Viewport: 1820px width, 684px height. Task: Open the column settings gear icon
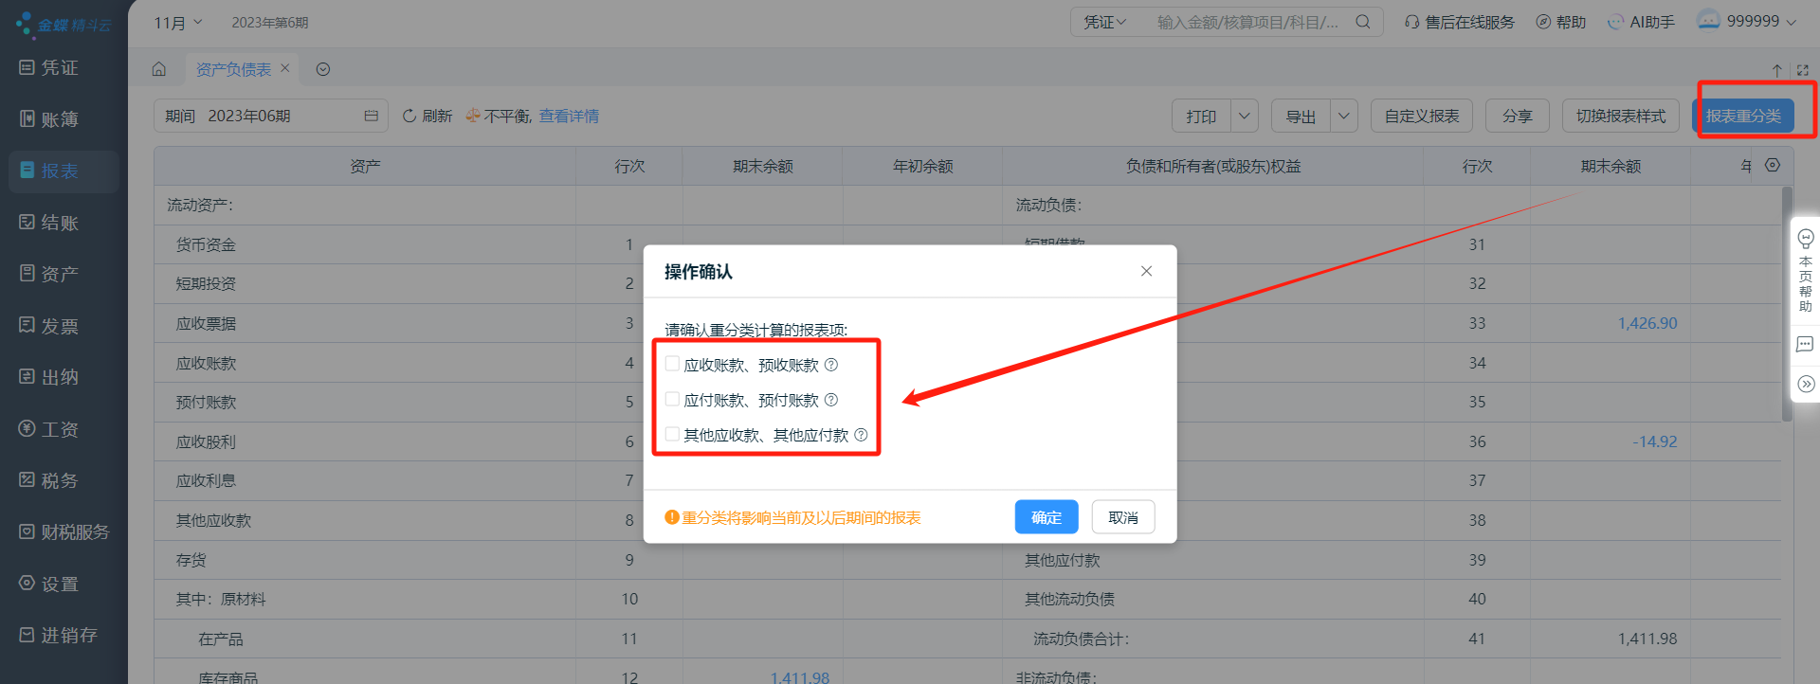[x=1772, y=165]
